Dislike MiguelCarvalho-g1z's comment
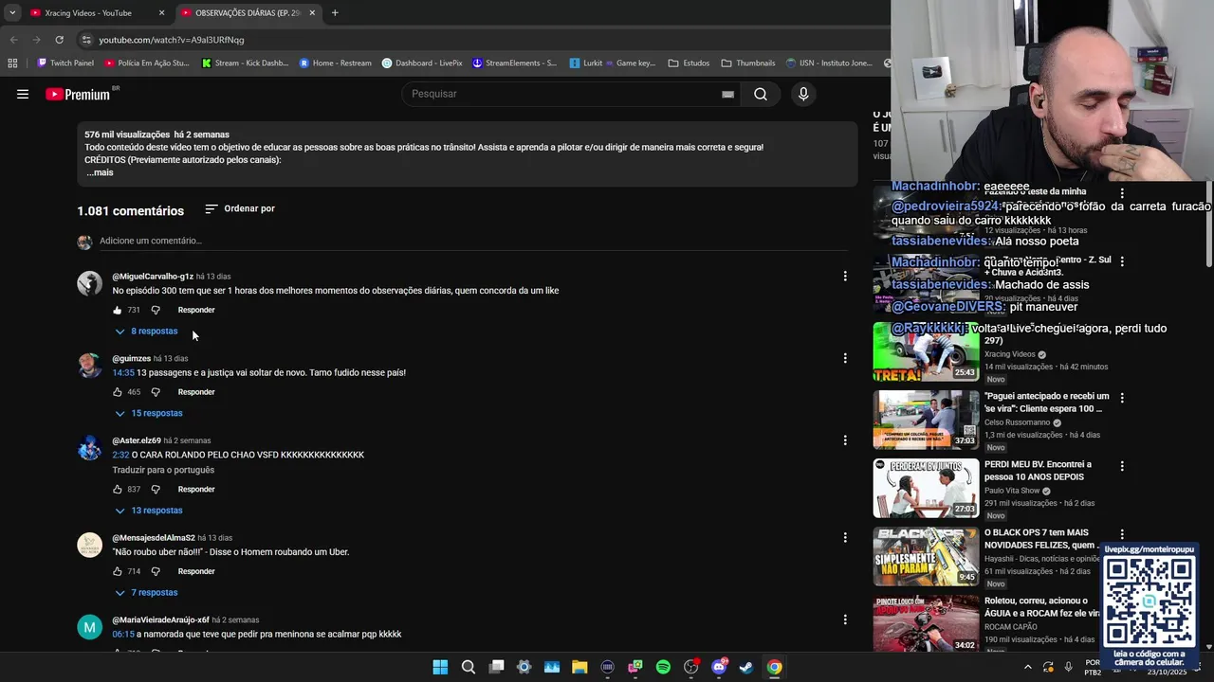The height and width of the screenshot is (682, 1214). tap(156, 310)
